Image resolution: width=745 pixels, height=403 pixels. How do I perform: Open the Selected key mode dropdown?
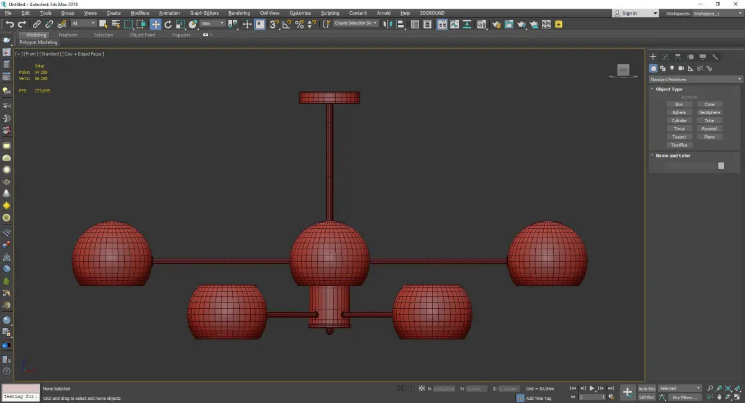click(x=680, y=388)
